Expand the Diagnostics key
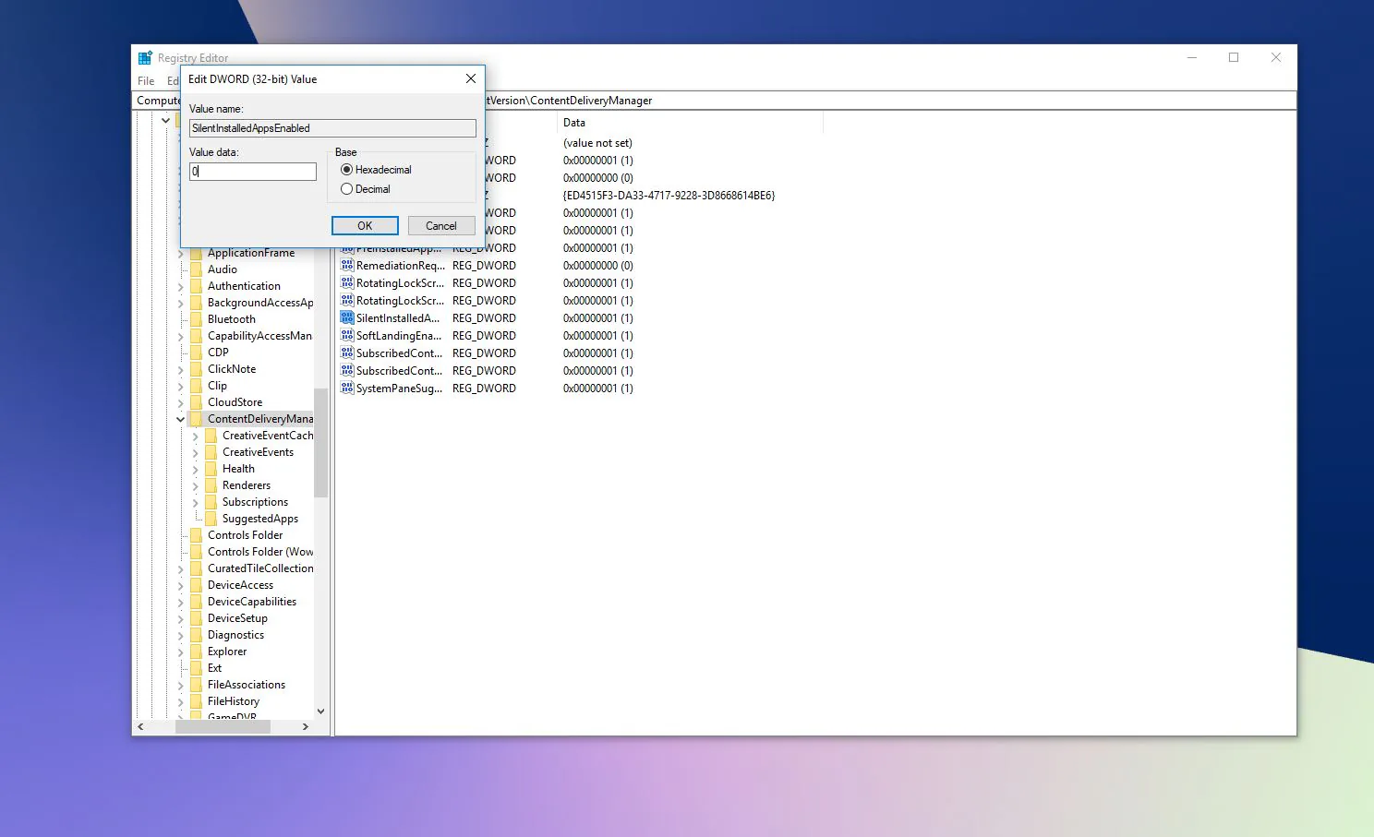This screenshot has width=1374, height=837. (x=181, y=635)
